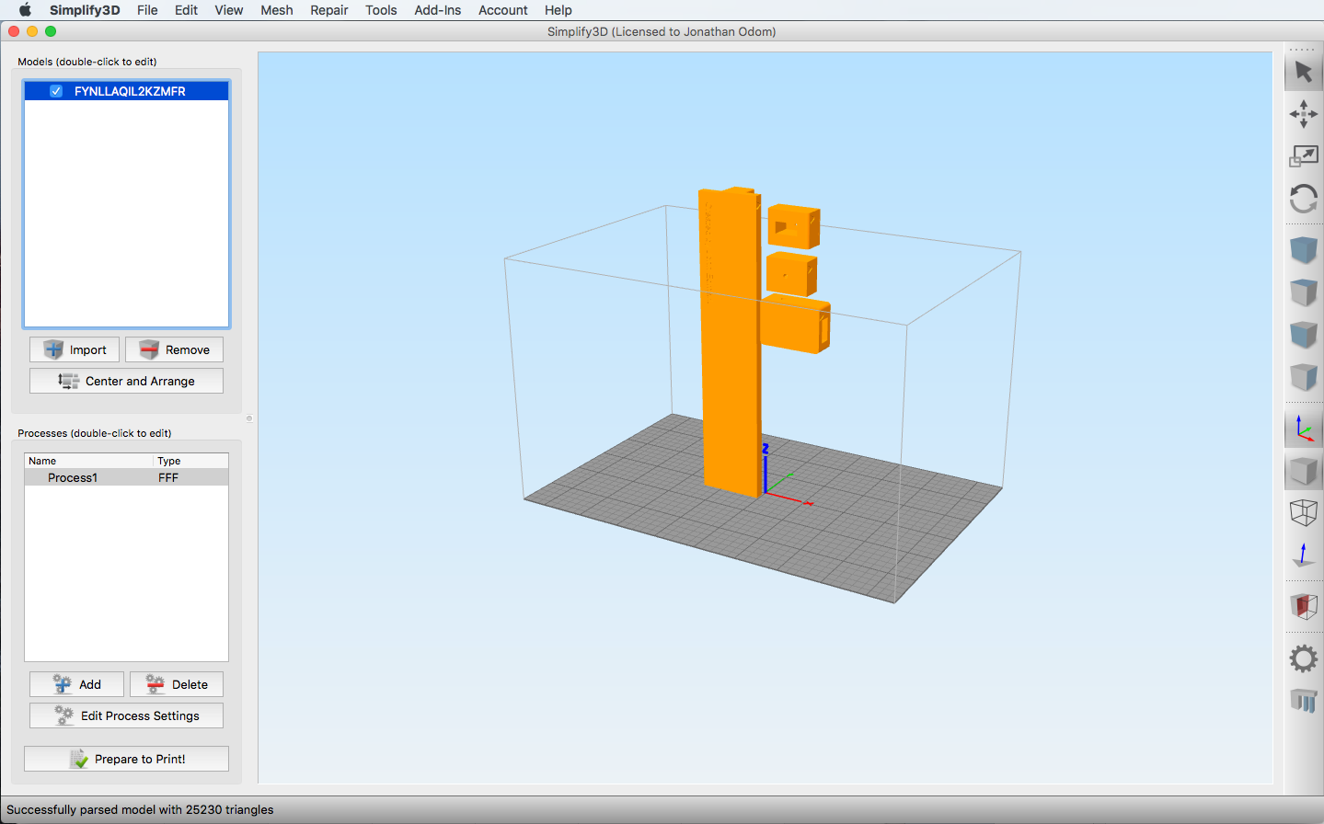This screenshot has width=1324, height=824.
Task: Uncheck the FYNLLAQIL2KZMFR model checkbox
Action: point(56,91)
